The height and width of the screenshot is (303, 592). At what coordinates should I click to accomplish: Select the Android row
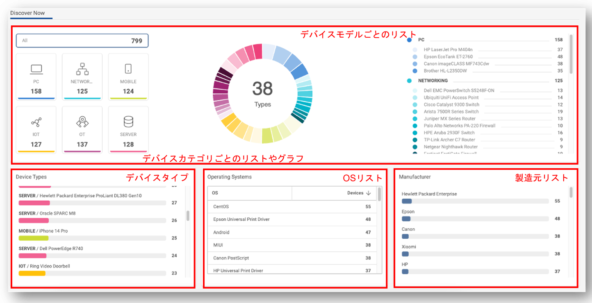coord(292,232)
